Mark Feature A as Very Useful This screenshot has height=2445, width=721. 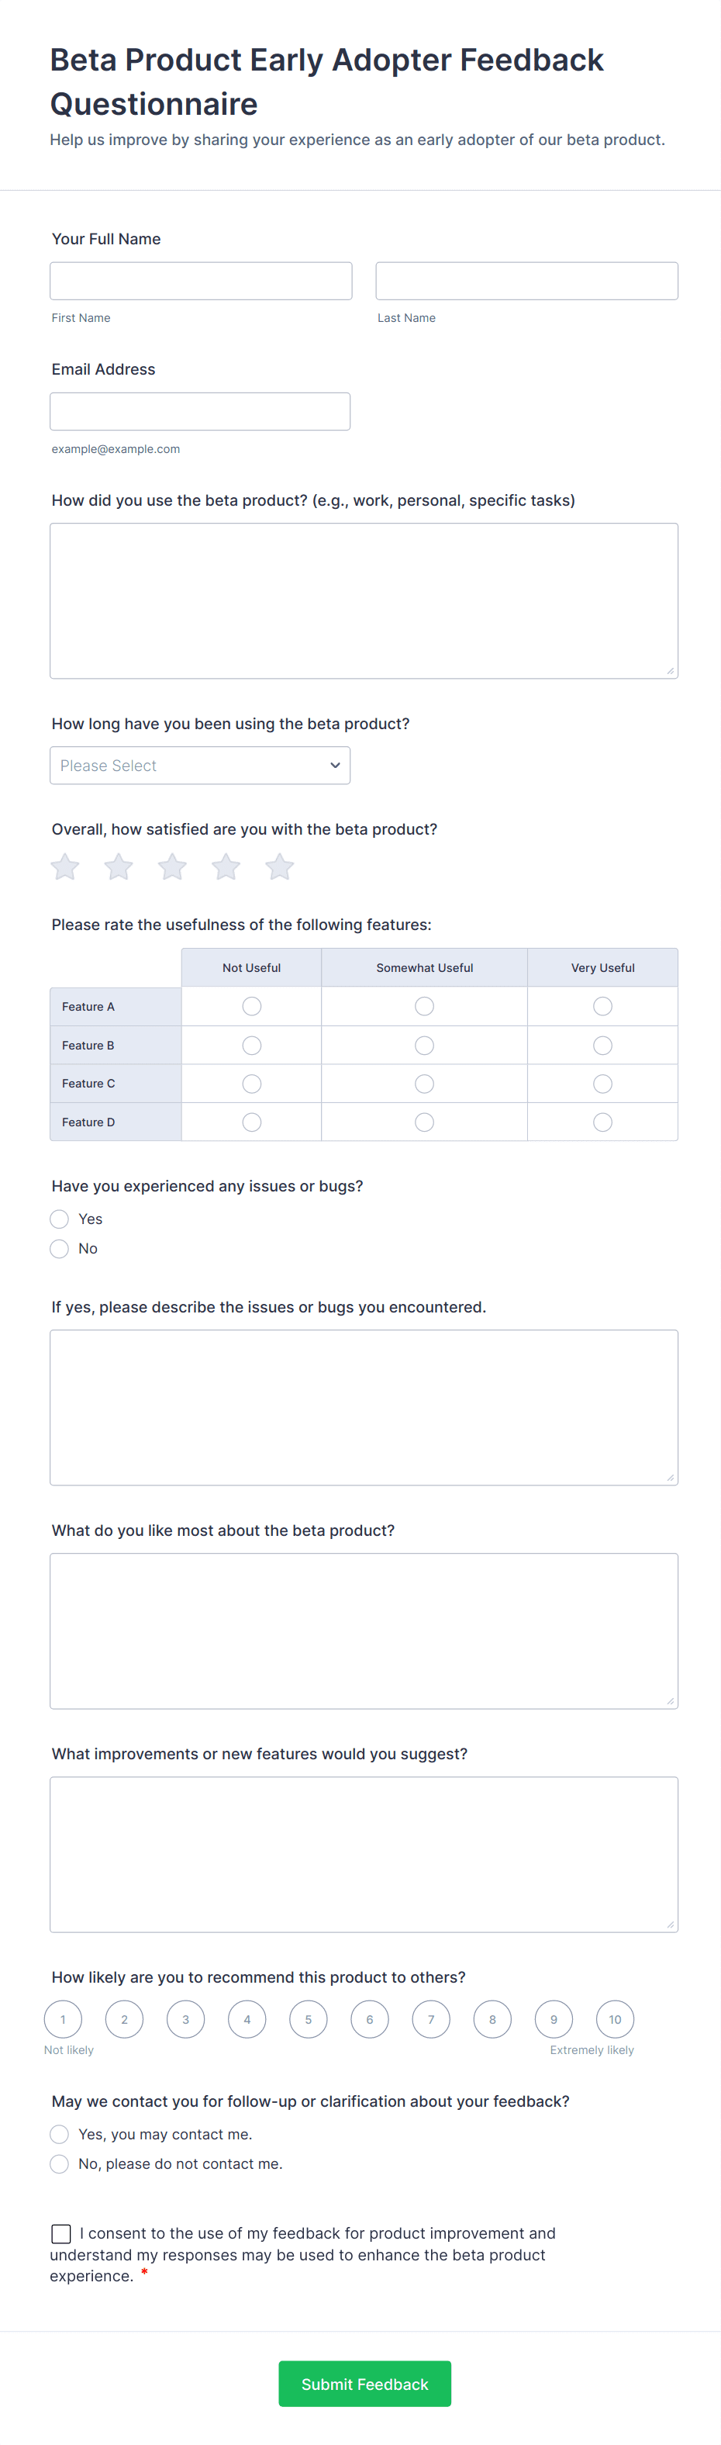click(602, 1005)
